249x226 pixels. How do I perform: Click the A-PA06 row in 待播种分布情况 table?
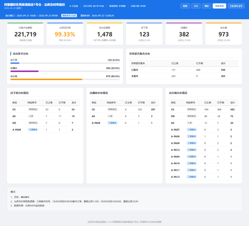124,123
